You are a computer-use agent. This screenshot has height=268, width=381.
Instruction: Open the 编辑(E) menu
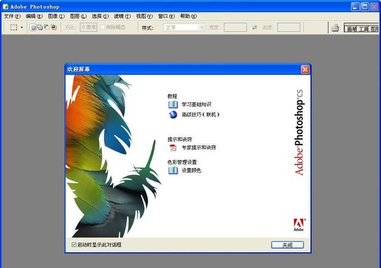34,16
